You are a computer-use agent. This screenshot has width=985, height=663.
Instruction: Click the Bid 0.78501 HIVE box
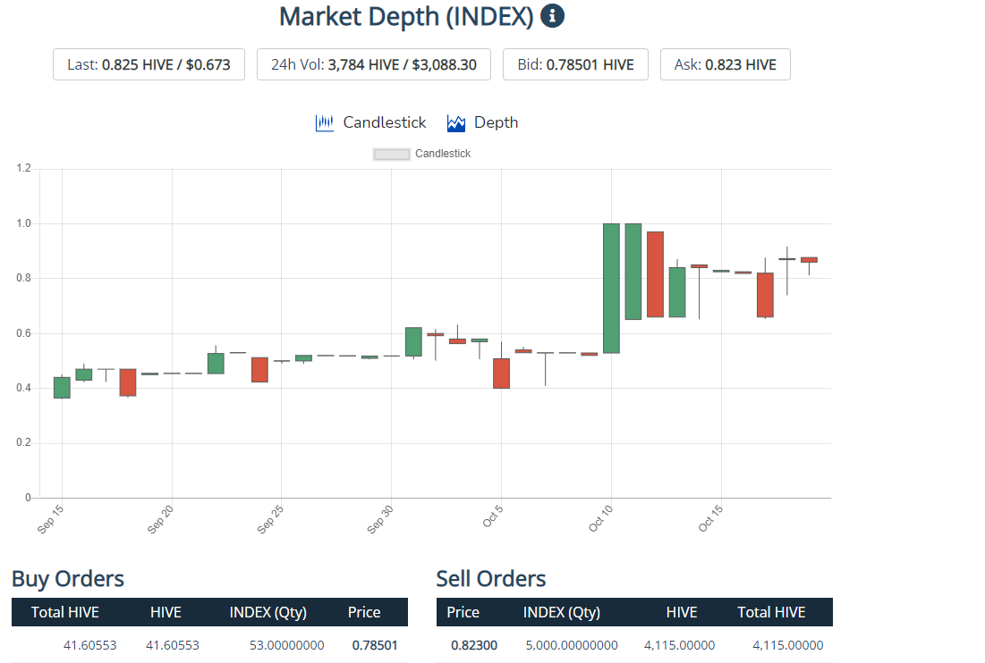pos(575,64)
